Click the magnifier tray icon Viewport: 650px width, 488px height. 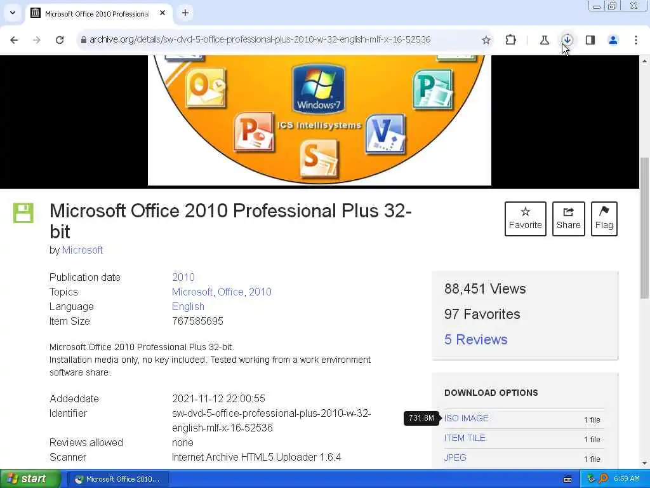pos(604,478)
